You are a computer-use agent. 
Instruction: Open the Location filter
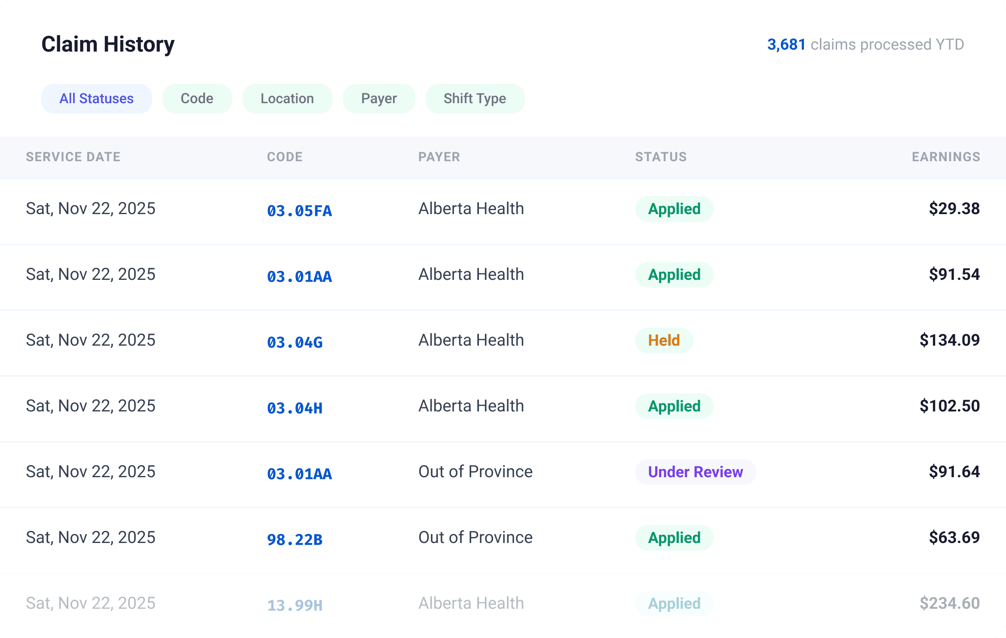click(x=287, y=98)
